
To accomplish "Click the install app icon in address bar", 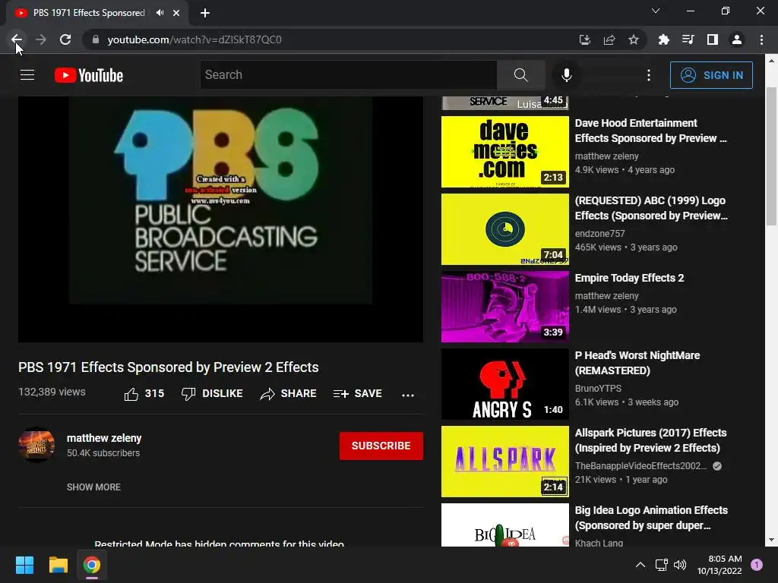I will pos(585,39).
